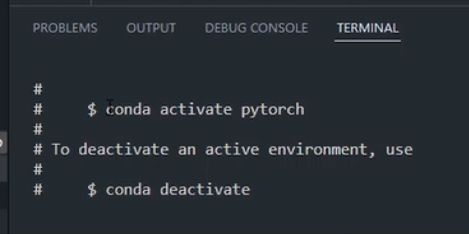Click the dollar sign before "conda activate"
469x234 pixels.
click(x=92, y=110)
